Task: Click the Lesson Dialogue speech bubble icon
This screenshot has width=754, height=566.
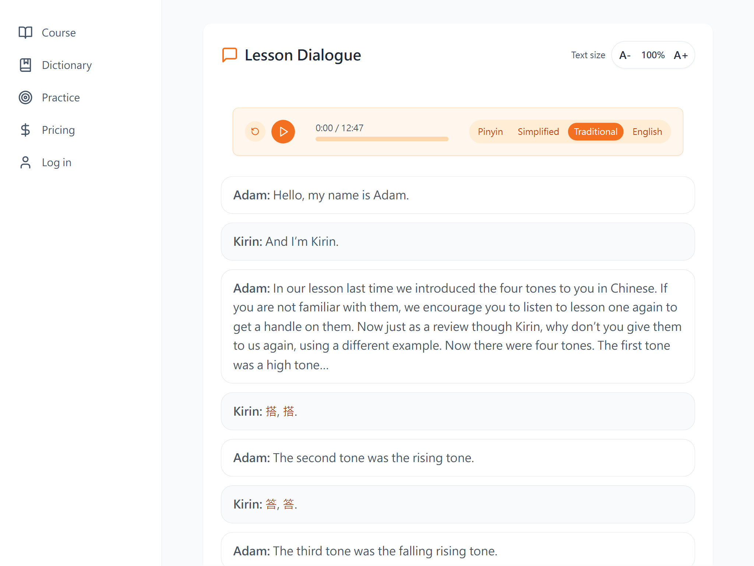Action: tap(230, 55)
